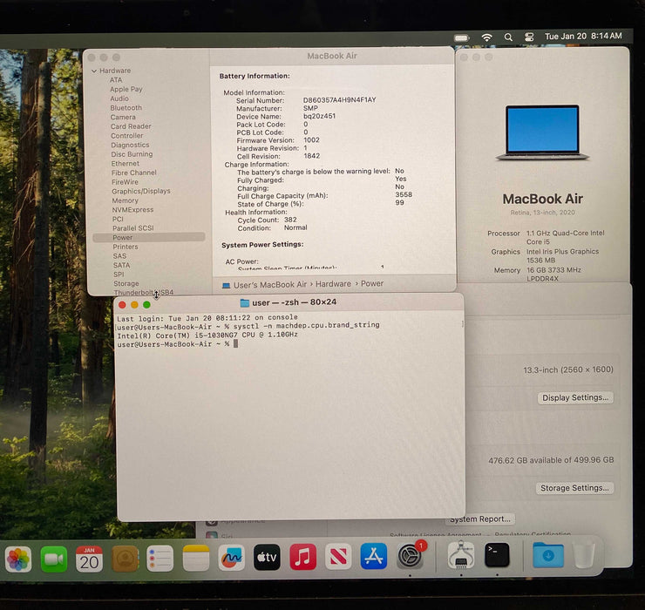Open Contacts app in the Dock

point(125,559)
